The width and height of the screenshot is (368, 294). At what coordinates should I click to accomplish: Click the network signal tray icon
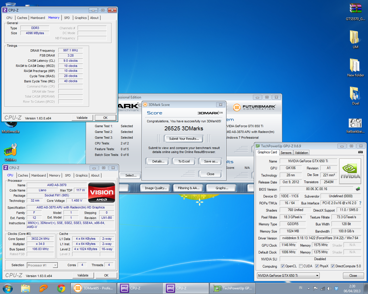[x=323, y=288]
